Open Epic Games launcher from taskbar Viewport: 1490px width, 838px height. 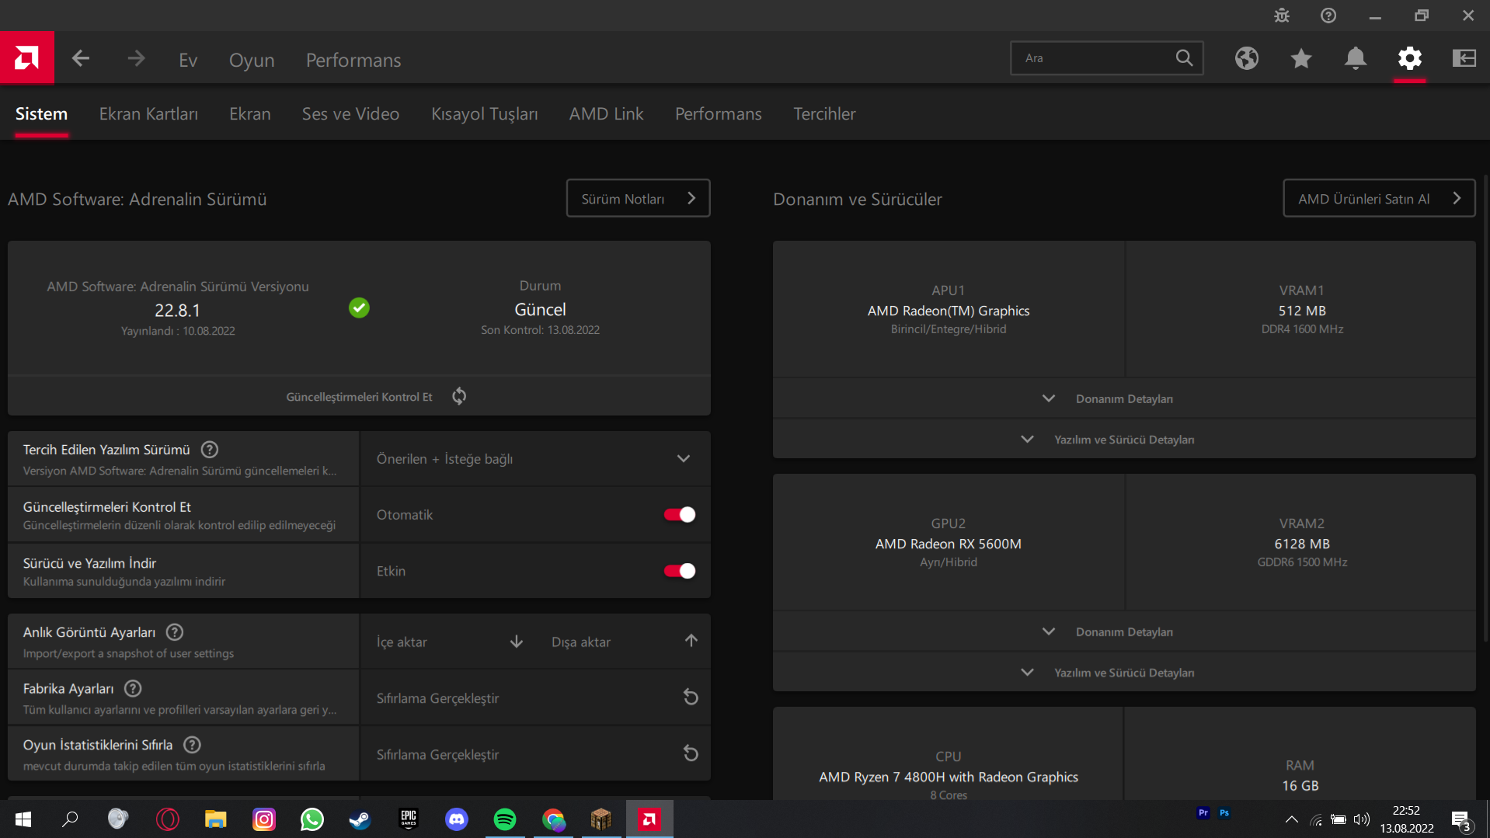[409, 819]
